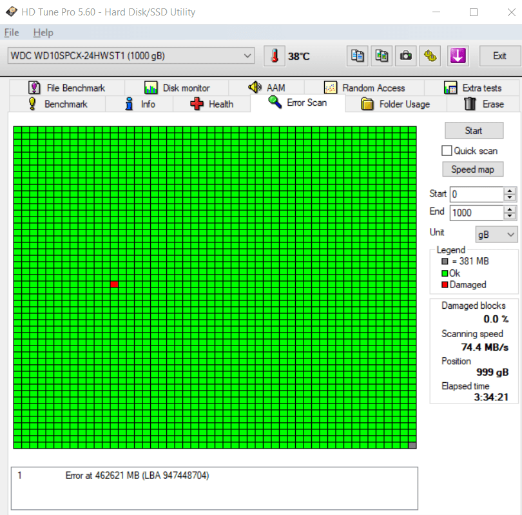Open the Help menu
The width and height of the screenshot is (522, 515).
click(43, 32)
